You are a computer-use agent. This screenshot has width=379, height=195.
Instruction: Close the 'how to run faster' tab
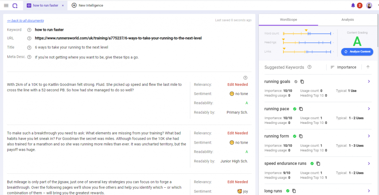[63, 5]
